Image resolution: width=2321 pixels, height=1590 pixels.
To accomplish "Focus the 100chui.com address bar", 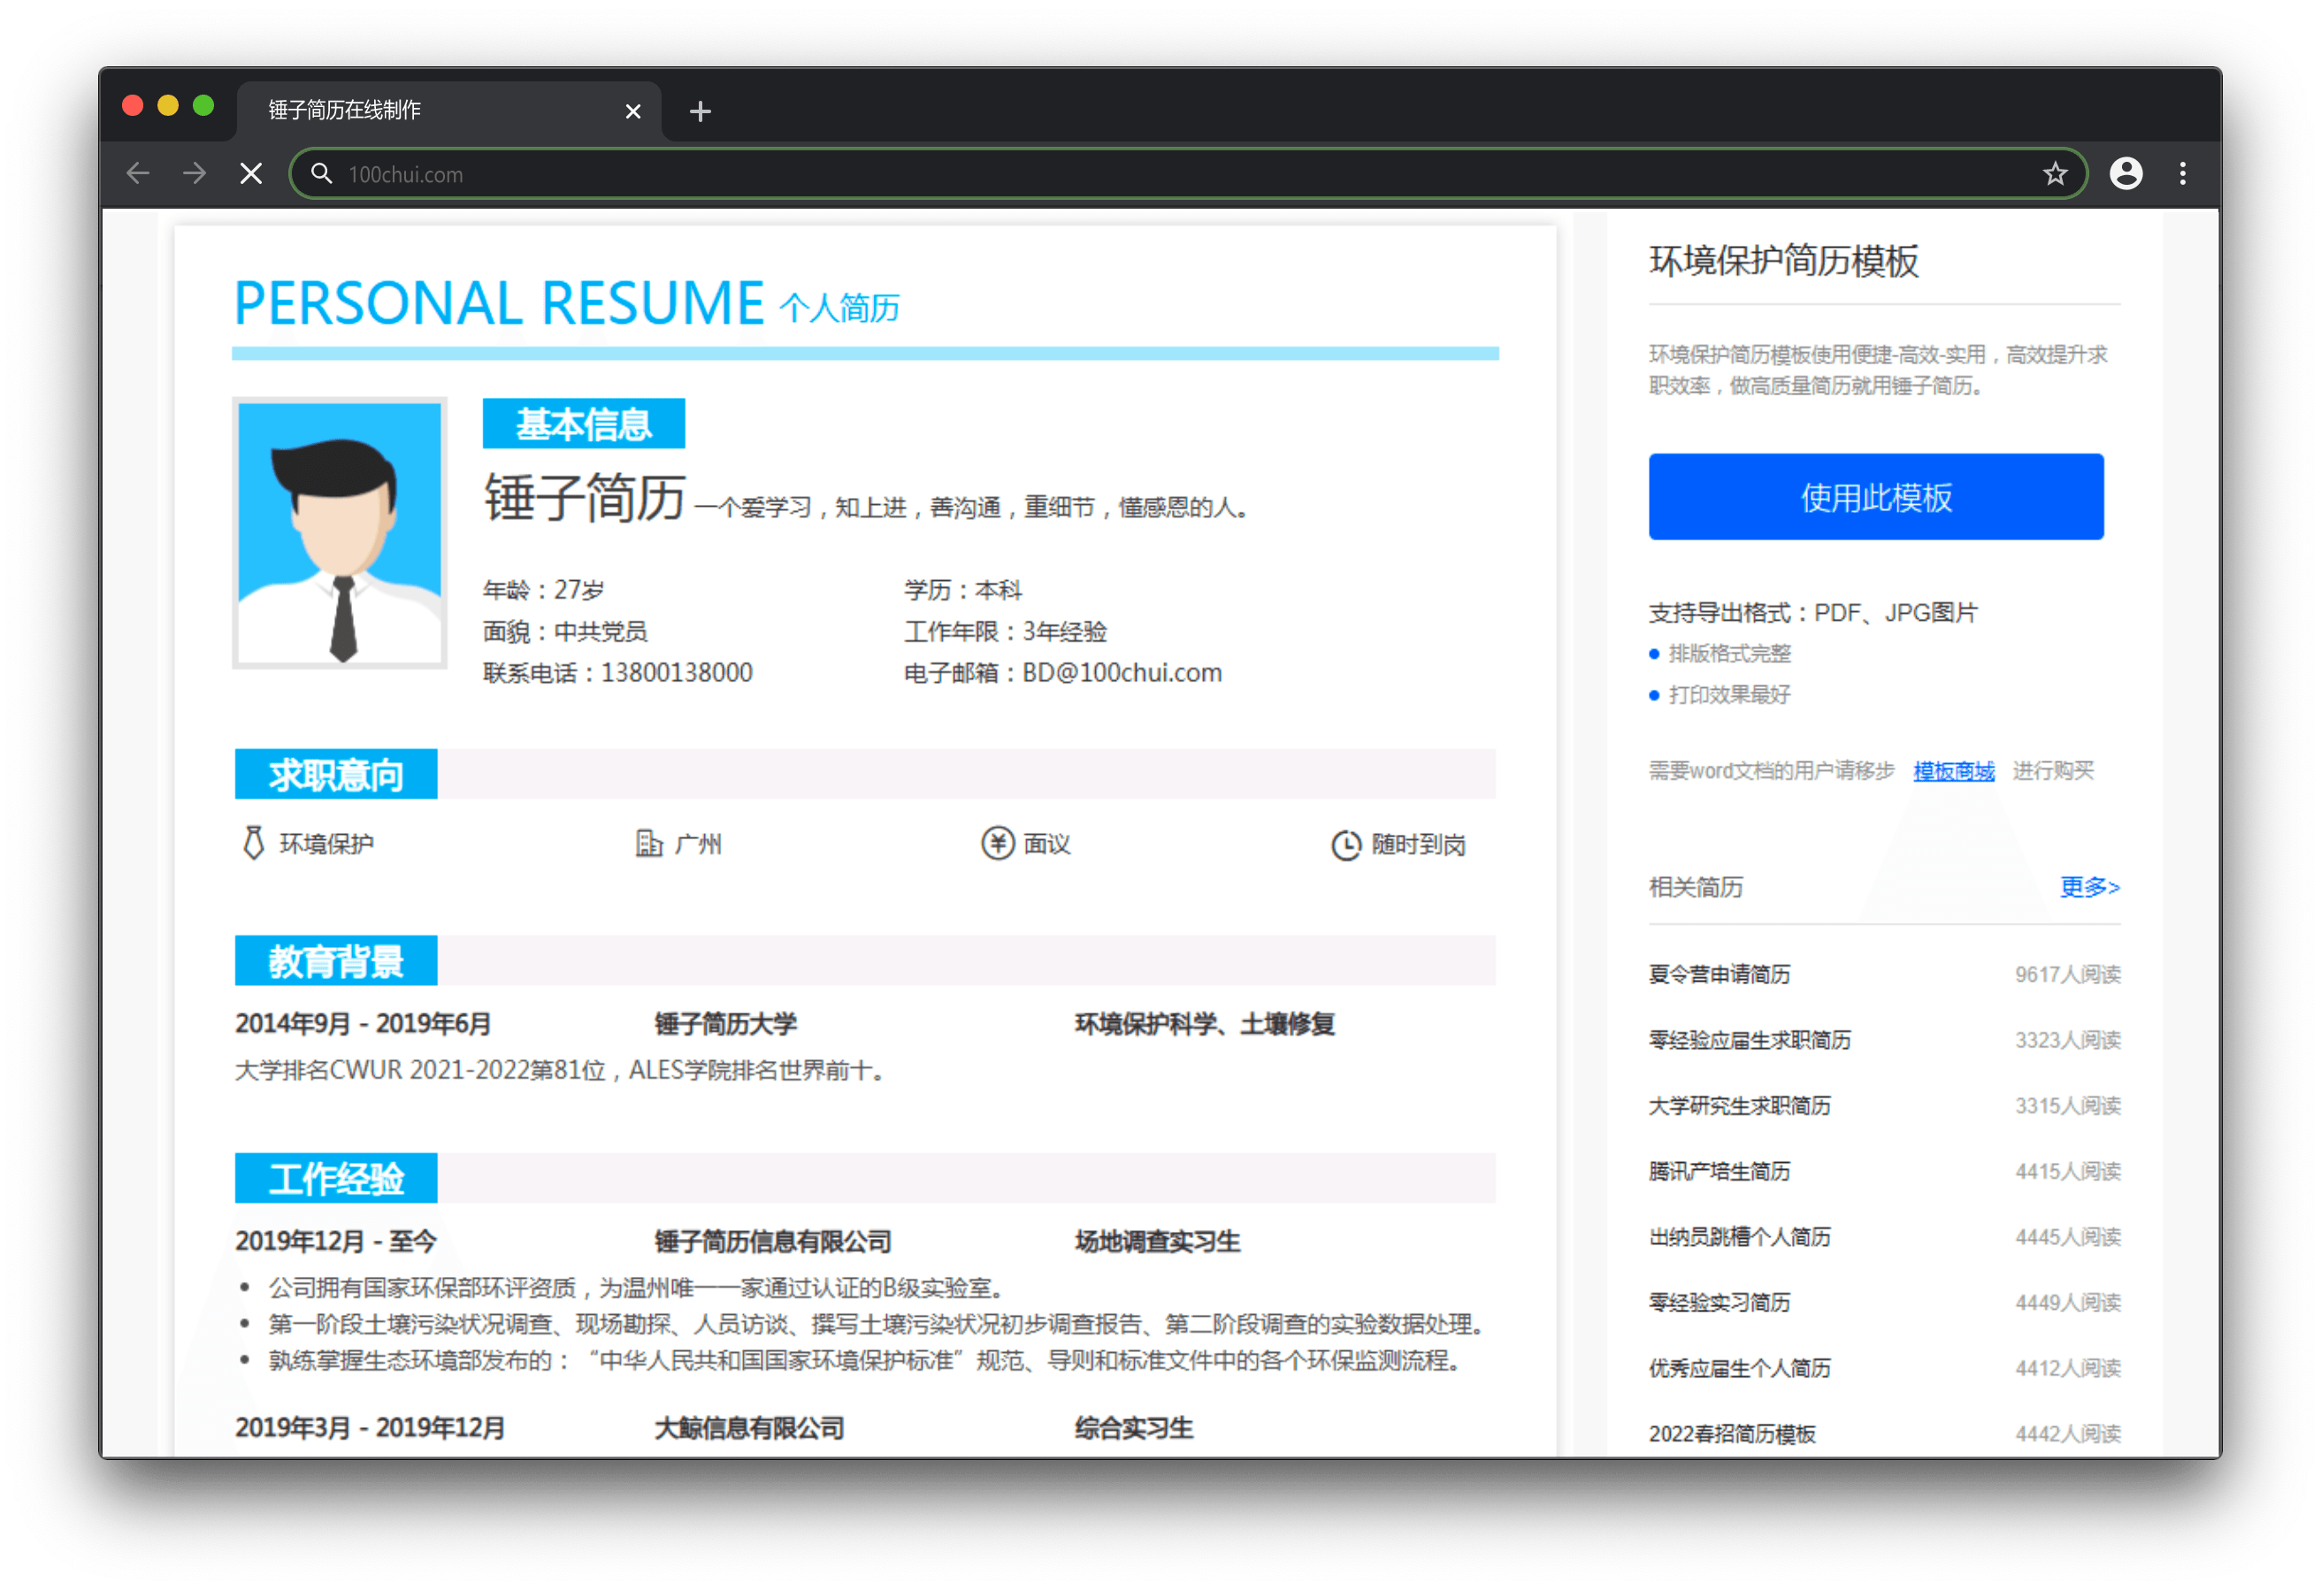I will point(1189,174).
